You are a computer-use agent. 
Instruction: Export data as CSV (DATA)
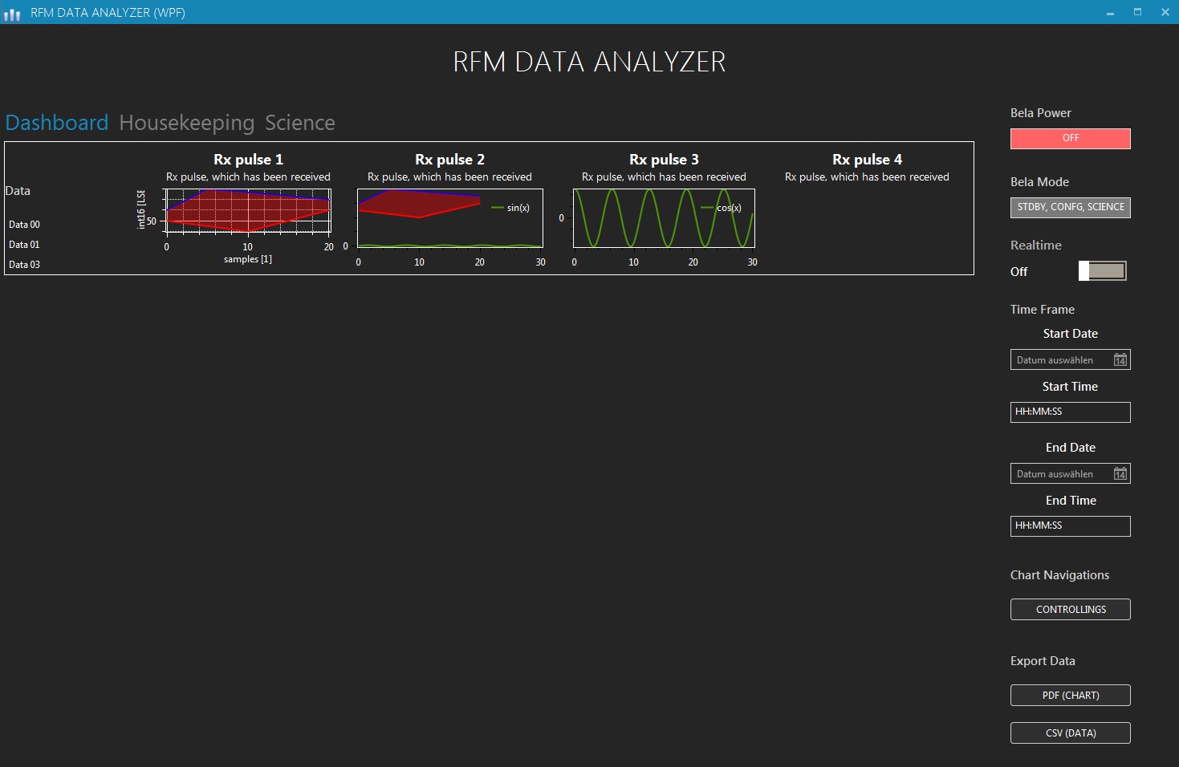click(x=1070, y=733)
